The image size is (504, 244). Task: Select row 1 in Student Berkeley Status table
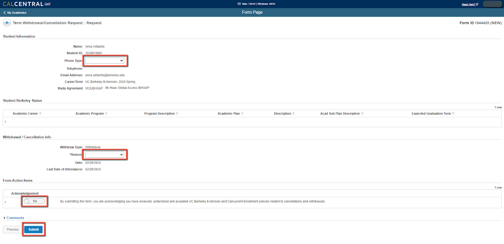click(5, 122)
